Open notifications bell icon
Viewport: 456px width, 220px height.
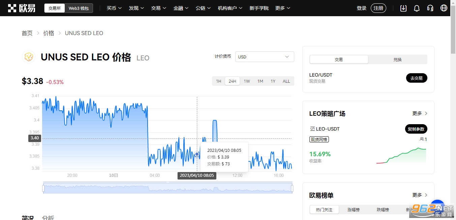pyautogui.click(x=417, y=8)
